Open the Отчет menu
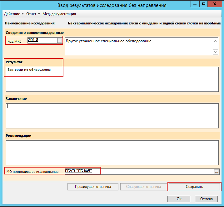This screenshot has height=207, width=224. [x=33, y=14]
